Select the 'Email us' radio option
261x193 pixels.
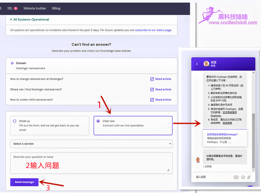click(x=15, y=121)
